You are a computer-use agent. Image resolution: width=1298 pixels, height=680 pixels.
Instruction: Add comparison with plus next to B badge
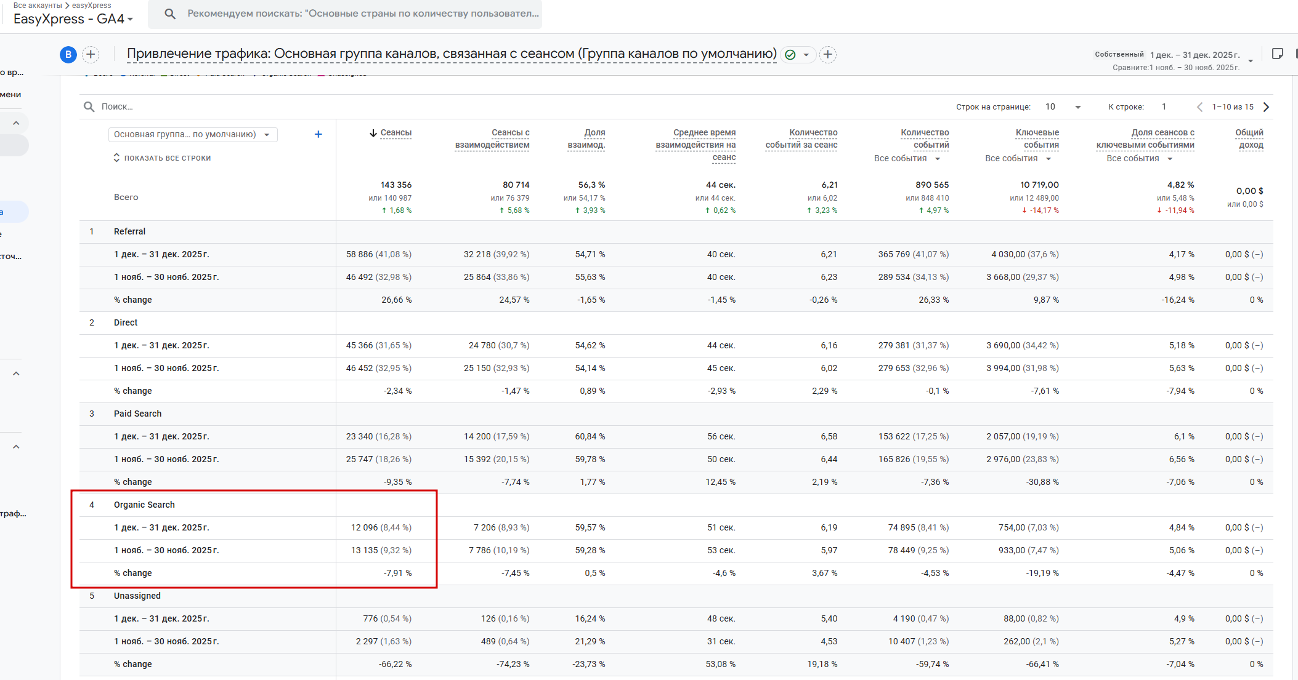click(91, 54)
